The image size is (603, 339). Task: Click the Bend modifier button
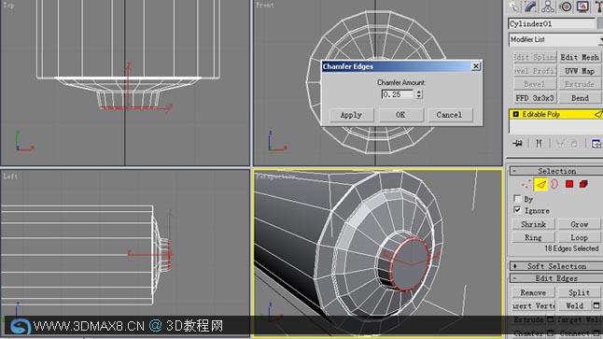580,98
